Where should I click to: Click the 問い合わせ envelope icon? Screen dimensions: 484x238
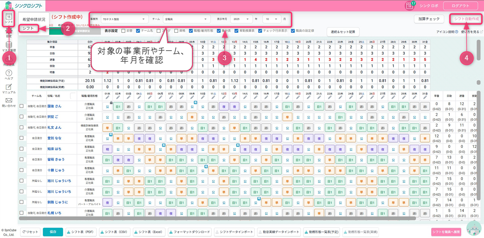point(9,101)
